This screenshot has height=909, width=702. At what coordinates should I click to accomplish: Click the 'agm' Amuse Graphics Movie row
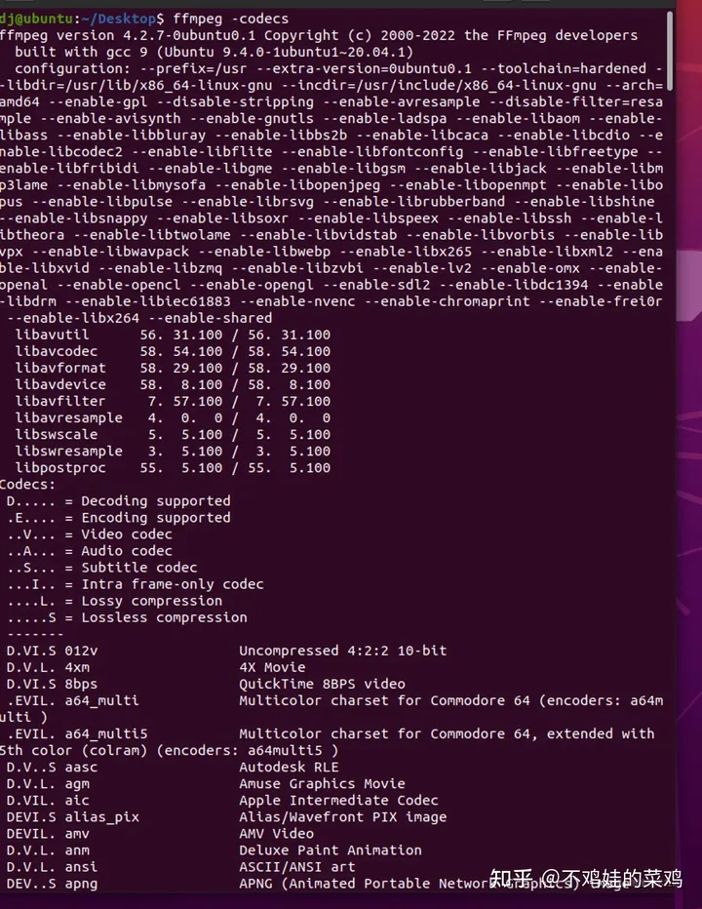coord(206,784)
